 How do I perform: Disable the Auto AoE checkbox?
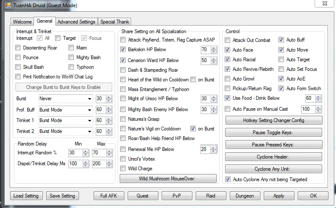point(281,79)
